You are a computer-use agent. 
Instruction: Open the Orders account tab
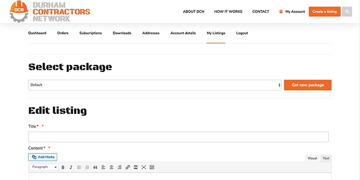click(x=63, y=33)
